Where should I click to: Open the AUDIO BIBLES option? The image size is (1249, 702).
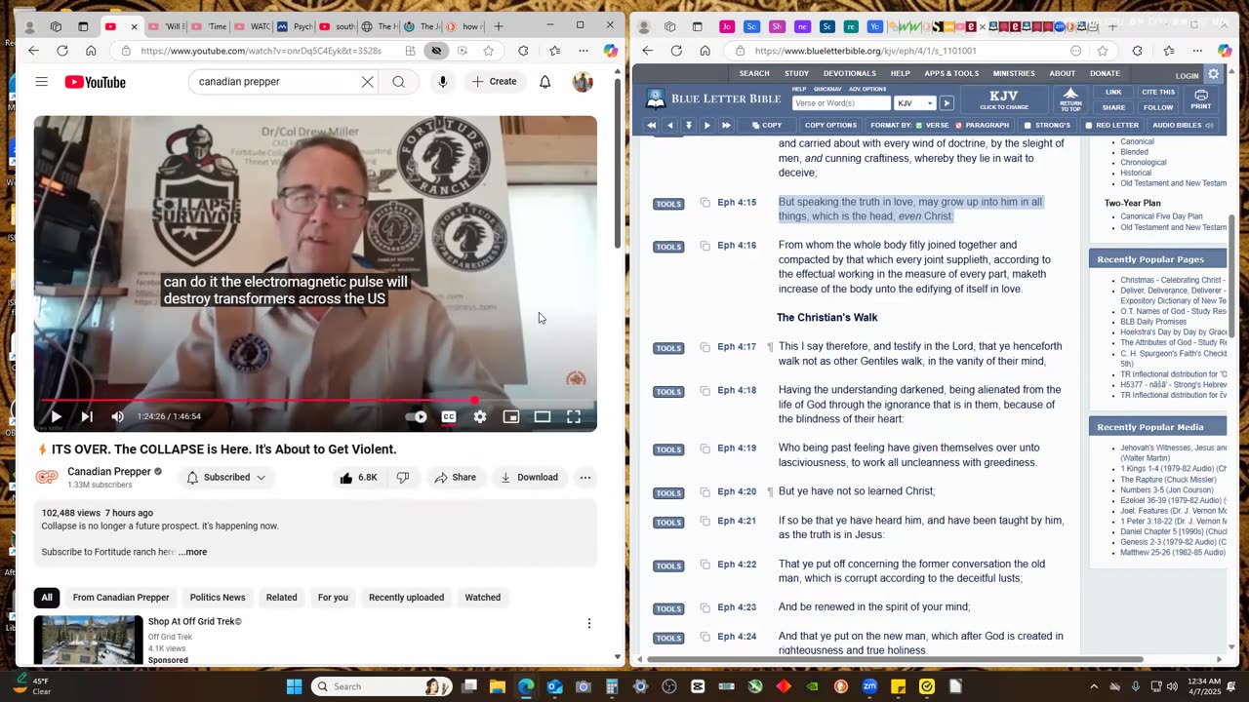coord(1183,125)
